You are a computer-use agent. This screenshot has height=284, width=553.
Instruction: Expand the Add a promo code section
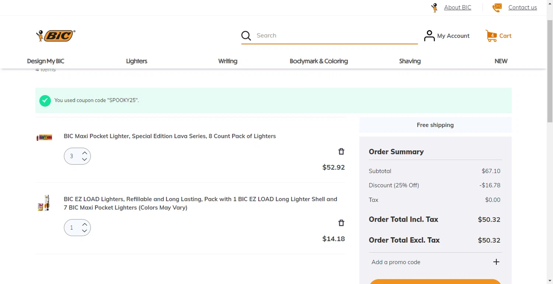496,262
